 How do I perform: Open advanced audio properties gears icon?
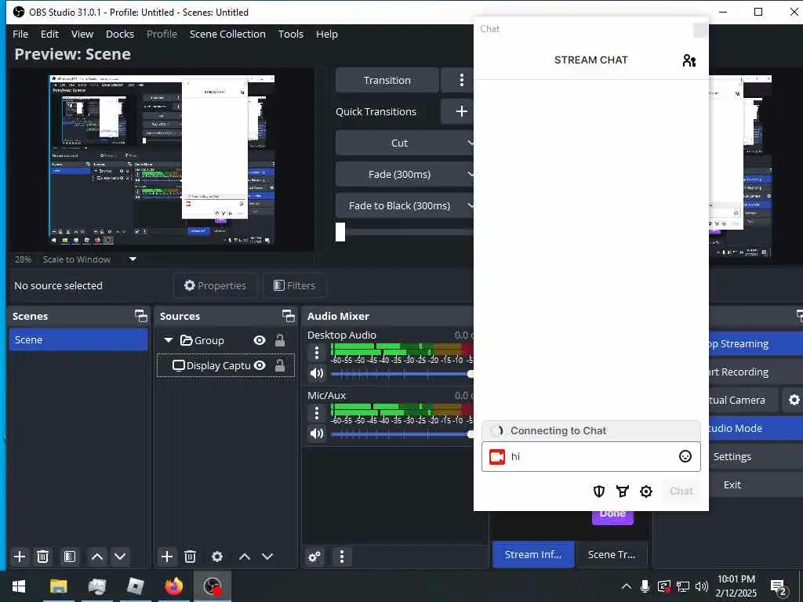point(314,557)
